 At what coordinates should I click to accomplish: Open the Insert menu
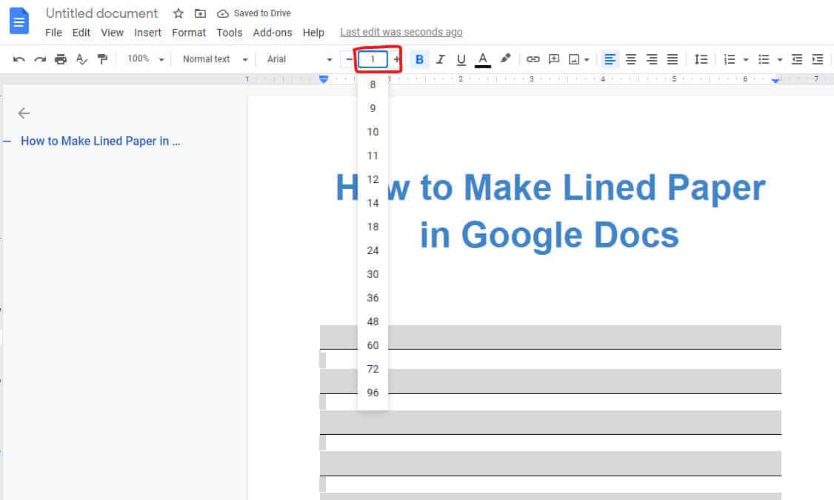[x=147, y=33]
